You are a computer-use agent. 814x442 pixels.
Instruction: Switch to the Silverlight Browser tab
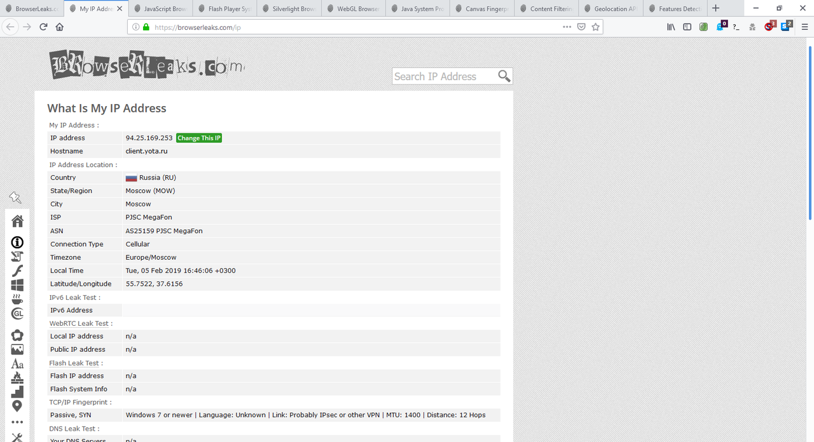[289, 9]
